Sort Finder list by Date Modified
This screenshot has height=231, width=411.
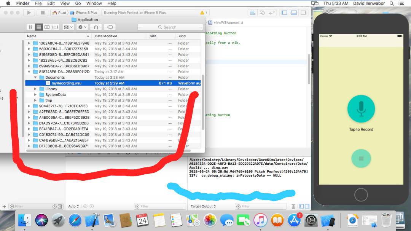[x=119, y=36]
